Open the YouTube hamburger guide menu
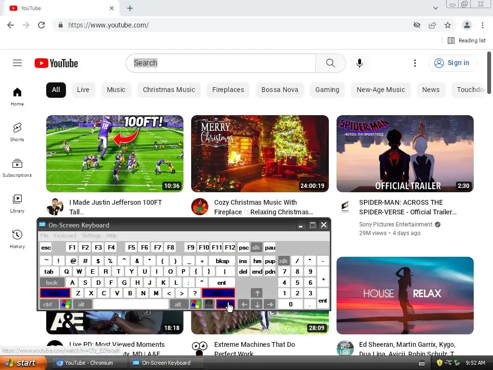This screenshot has height=370, width=493. point(17,63)
